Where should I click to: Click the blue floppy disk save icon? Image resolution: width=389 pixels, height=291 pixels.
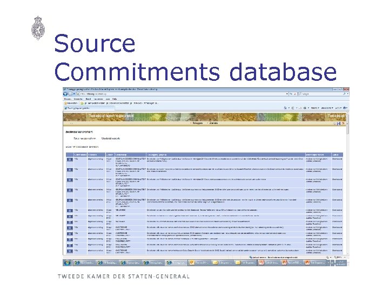point(338,123)
